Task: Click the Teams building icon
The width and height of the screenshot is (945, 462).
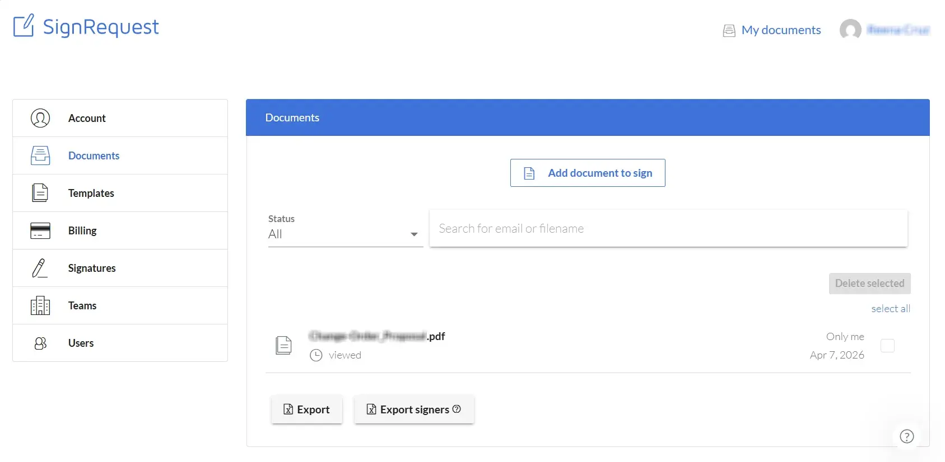Action: tap(40, 305)
